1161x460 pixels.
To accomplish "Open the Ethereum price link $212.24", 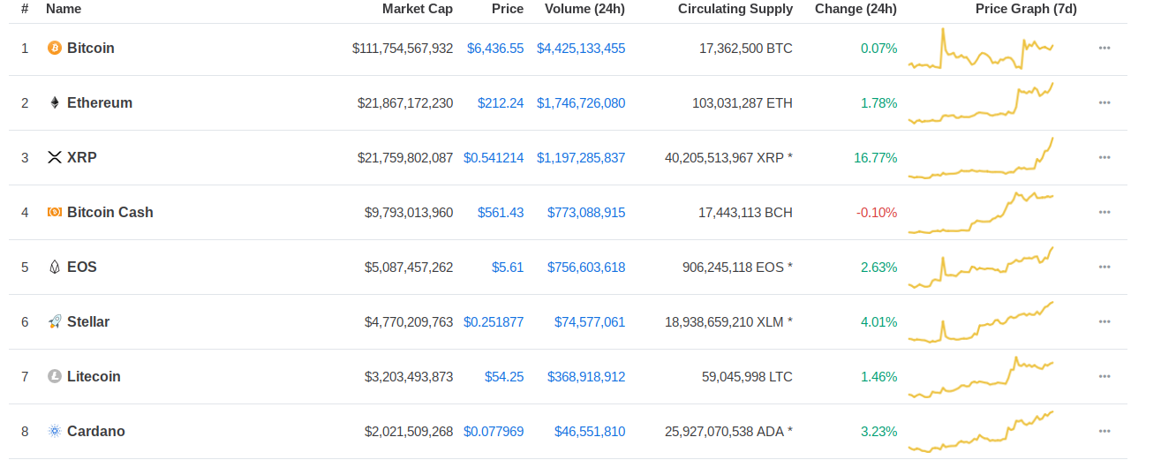I will tap(501, 102).
